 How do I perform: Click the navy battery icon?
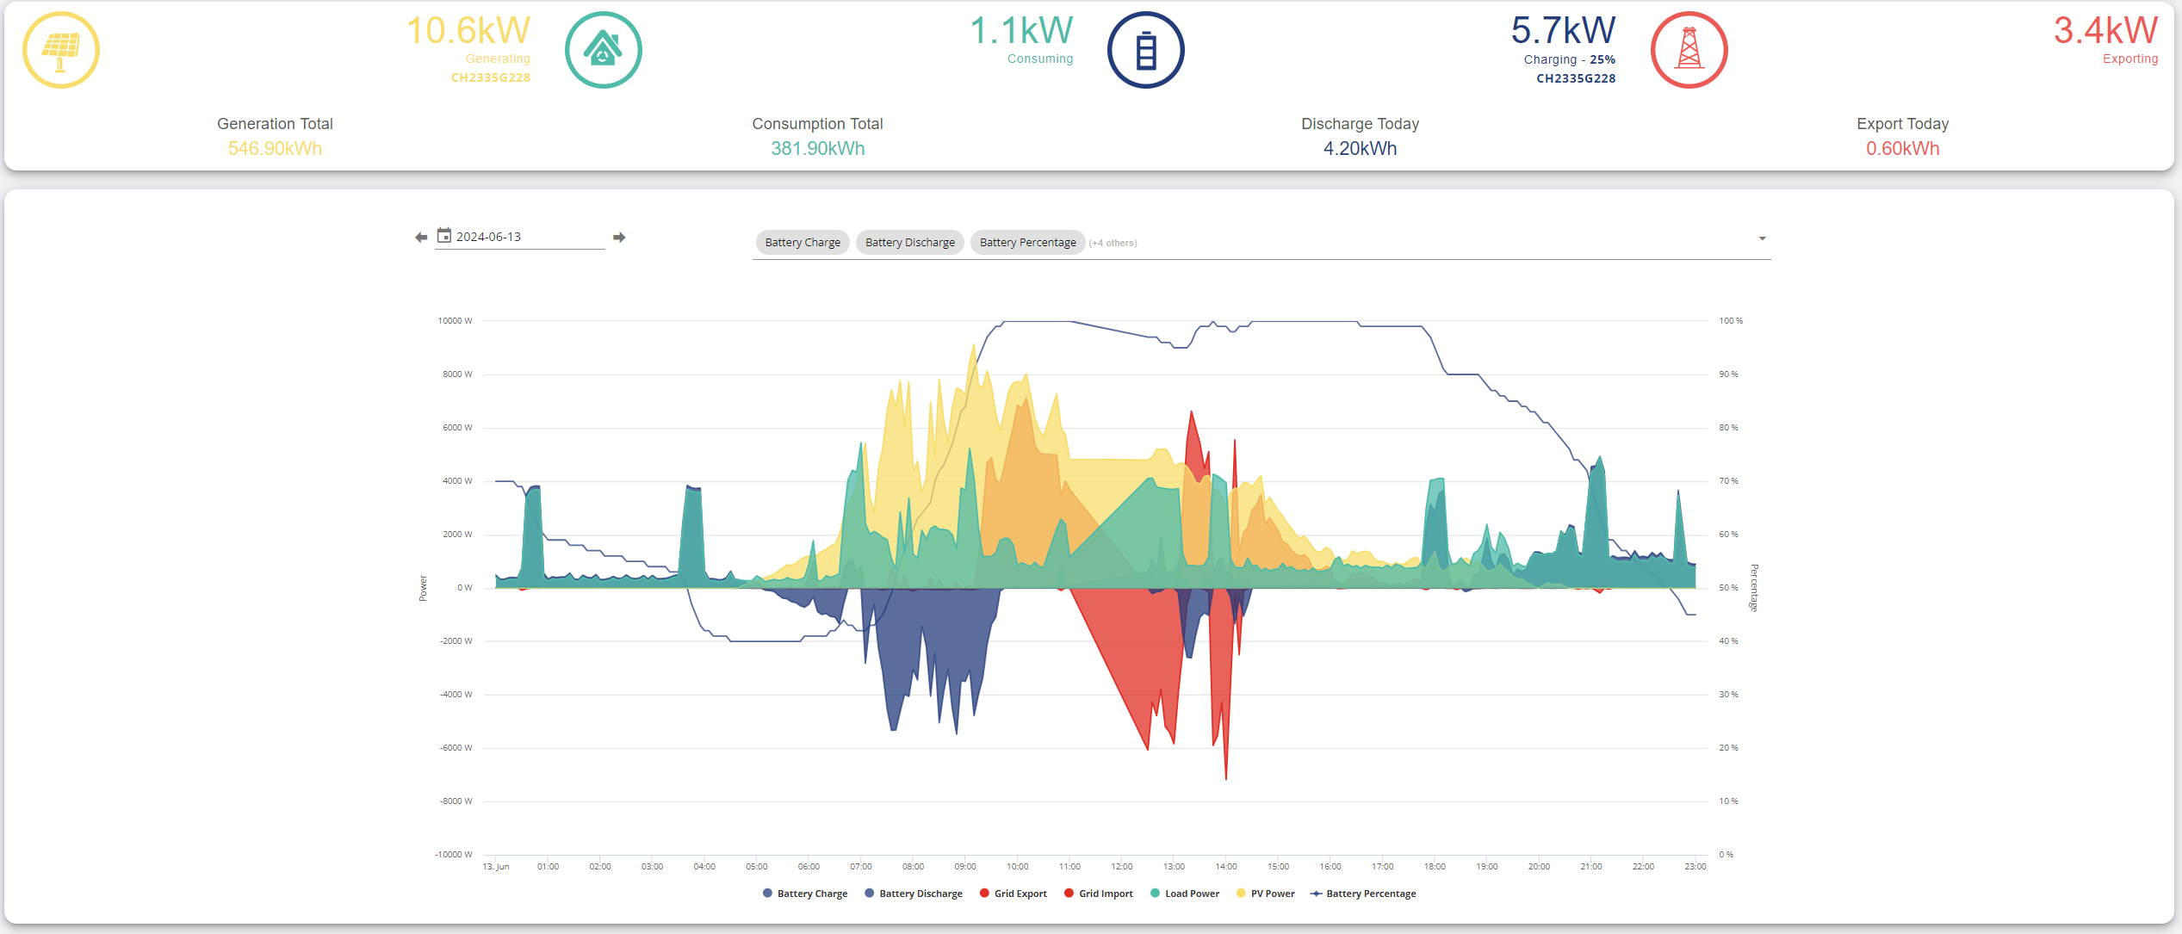(1146, 50)
